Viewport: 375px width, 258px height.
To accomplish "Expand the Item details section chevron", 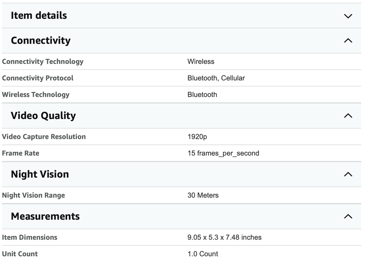I will [x=348, y=16].
